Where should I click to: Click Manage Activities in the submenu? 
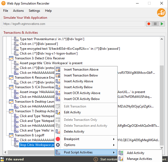(x=140, y=159)
